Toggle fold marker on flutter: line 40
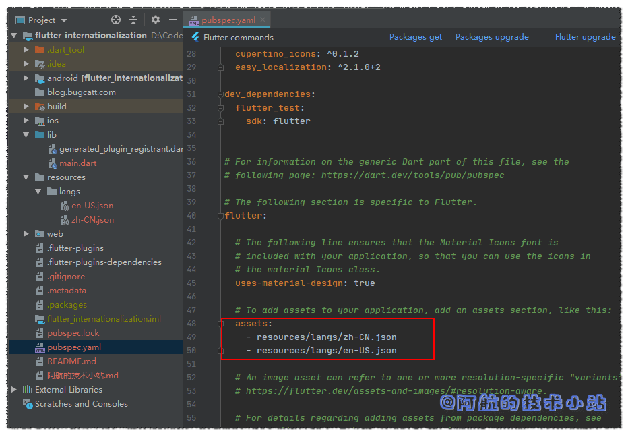Viewport: 628px width, 435px height. (220, 216)
